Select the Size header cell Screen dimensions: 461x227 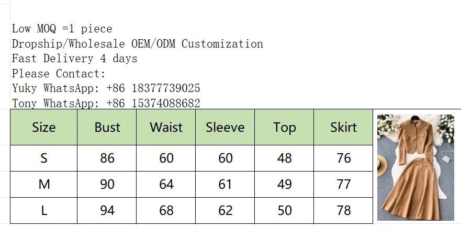[44, 127]
